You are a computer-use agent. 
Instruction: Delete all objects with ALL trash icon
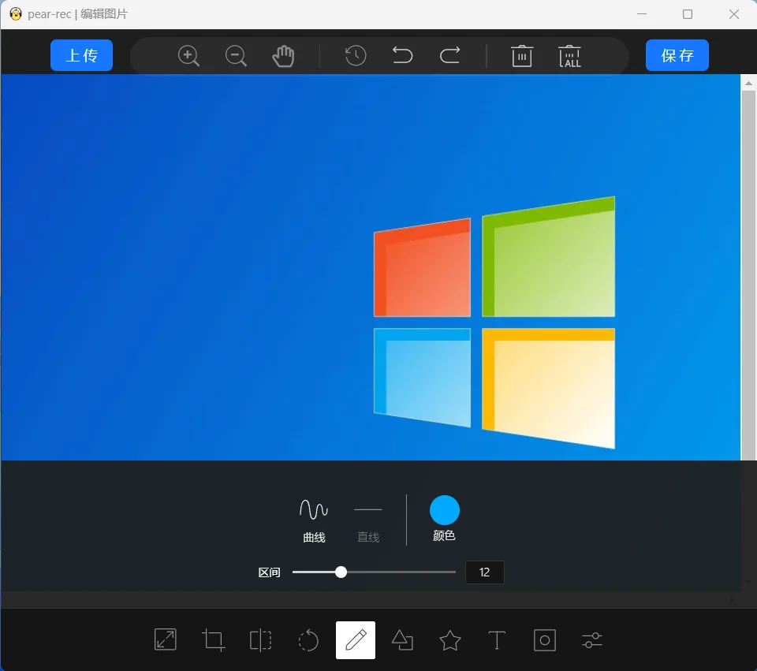569,56
